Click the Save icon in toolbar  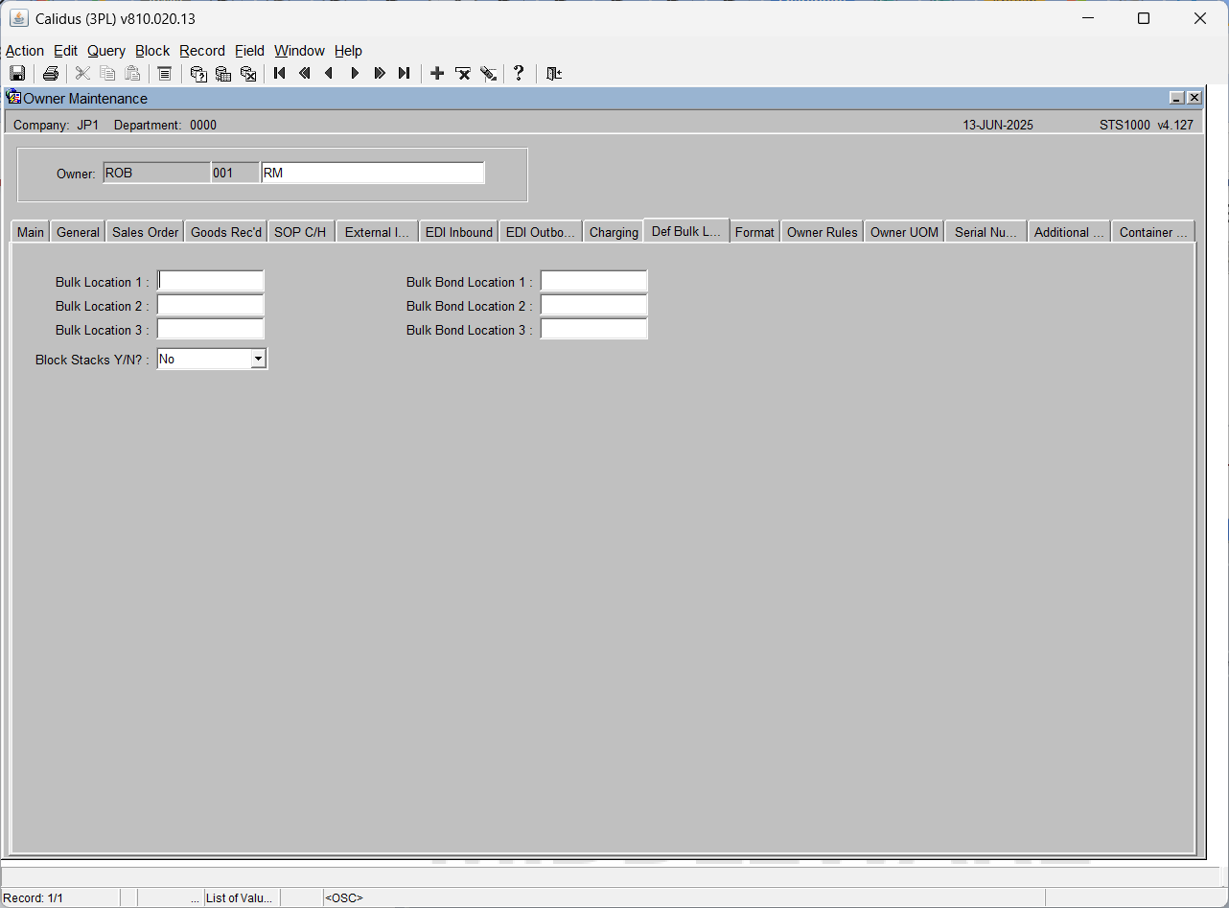click(17, 74)
